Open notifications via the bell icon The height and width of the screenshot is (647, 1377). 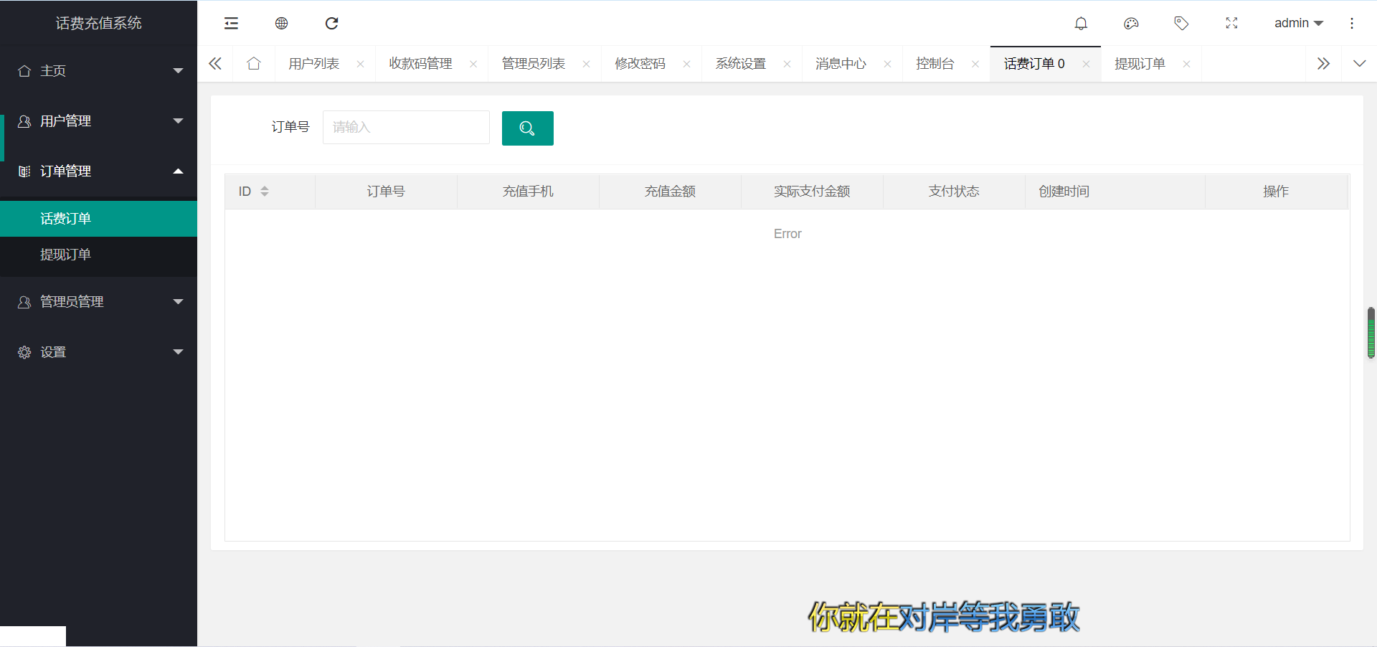click(x=1081, y=24)
